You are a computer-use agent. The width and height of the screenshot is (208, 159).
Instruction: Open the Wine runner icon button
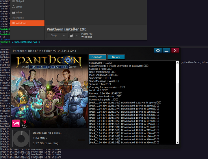[71, 35]
